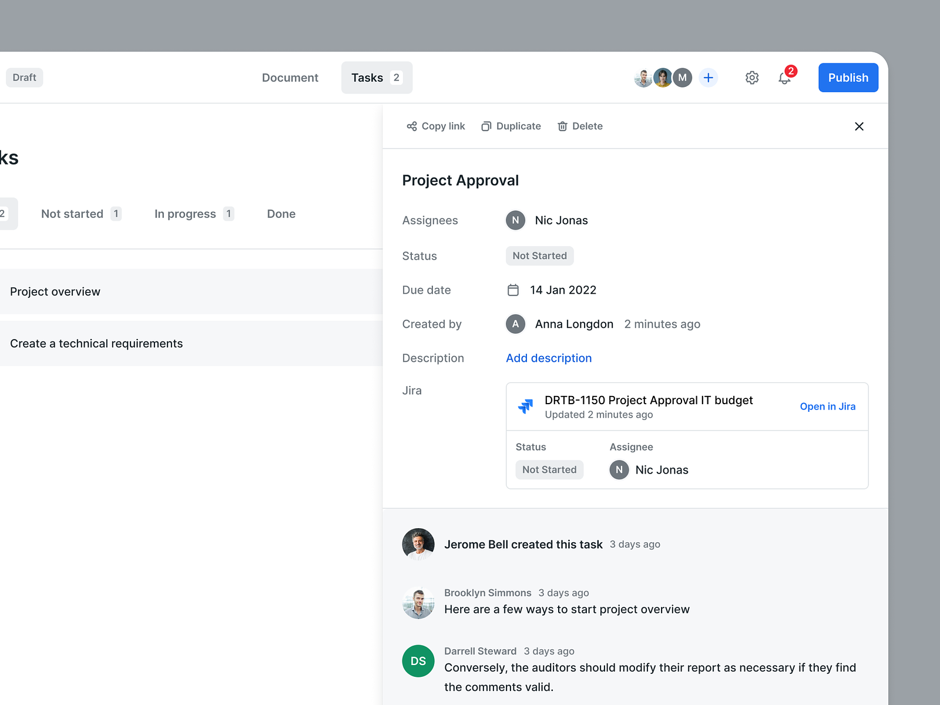This screenshot has width=940, height=705.
Task: Select the Create a technical requirements task
Action: pyautogui.click(x=96, y=344)
